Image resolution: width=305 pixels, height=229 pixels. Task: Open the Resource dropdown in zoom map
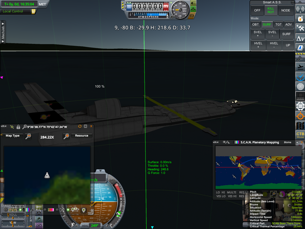tap(81, 135)
